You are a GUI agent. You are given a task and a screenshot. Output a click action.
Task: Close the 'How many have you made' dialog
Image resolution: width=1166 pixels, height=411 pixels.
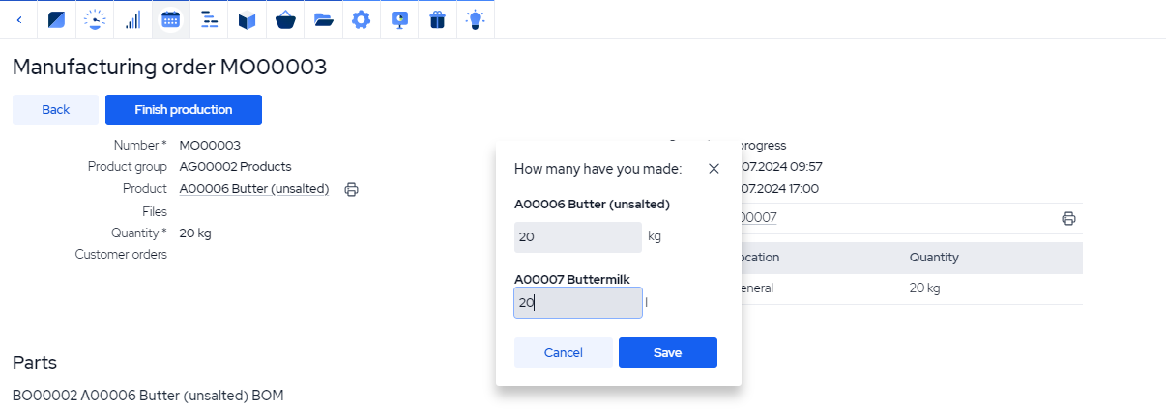pos(714,169)
